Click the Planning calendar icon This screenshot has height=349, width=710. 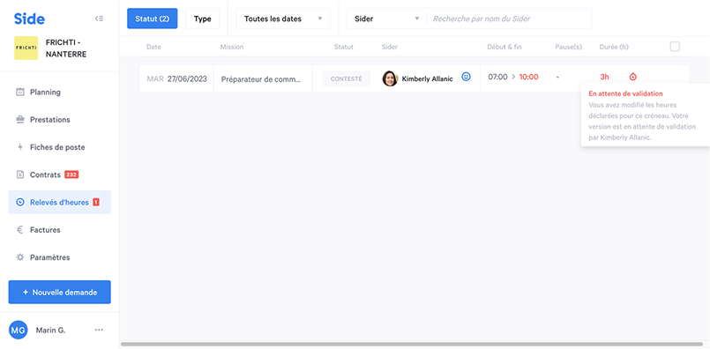click(20, 92)
